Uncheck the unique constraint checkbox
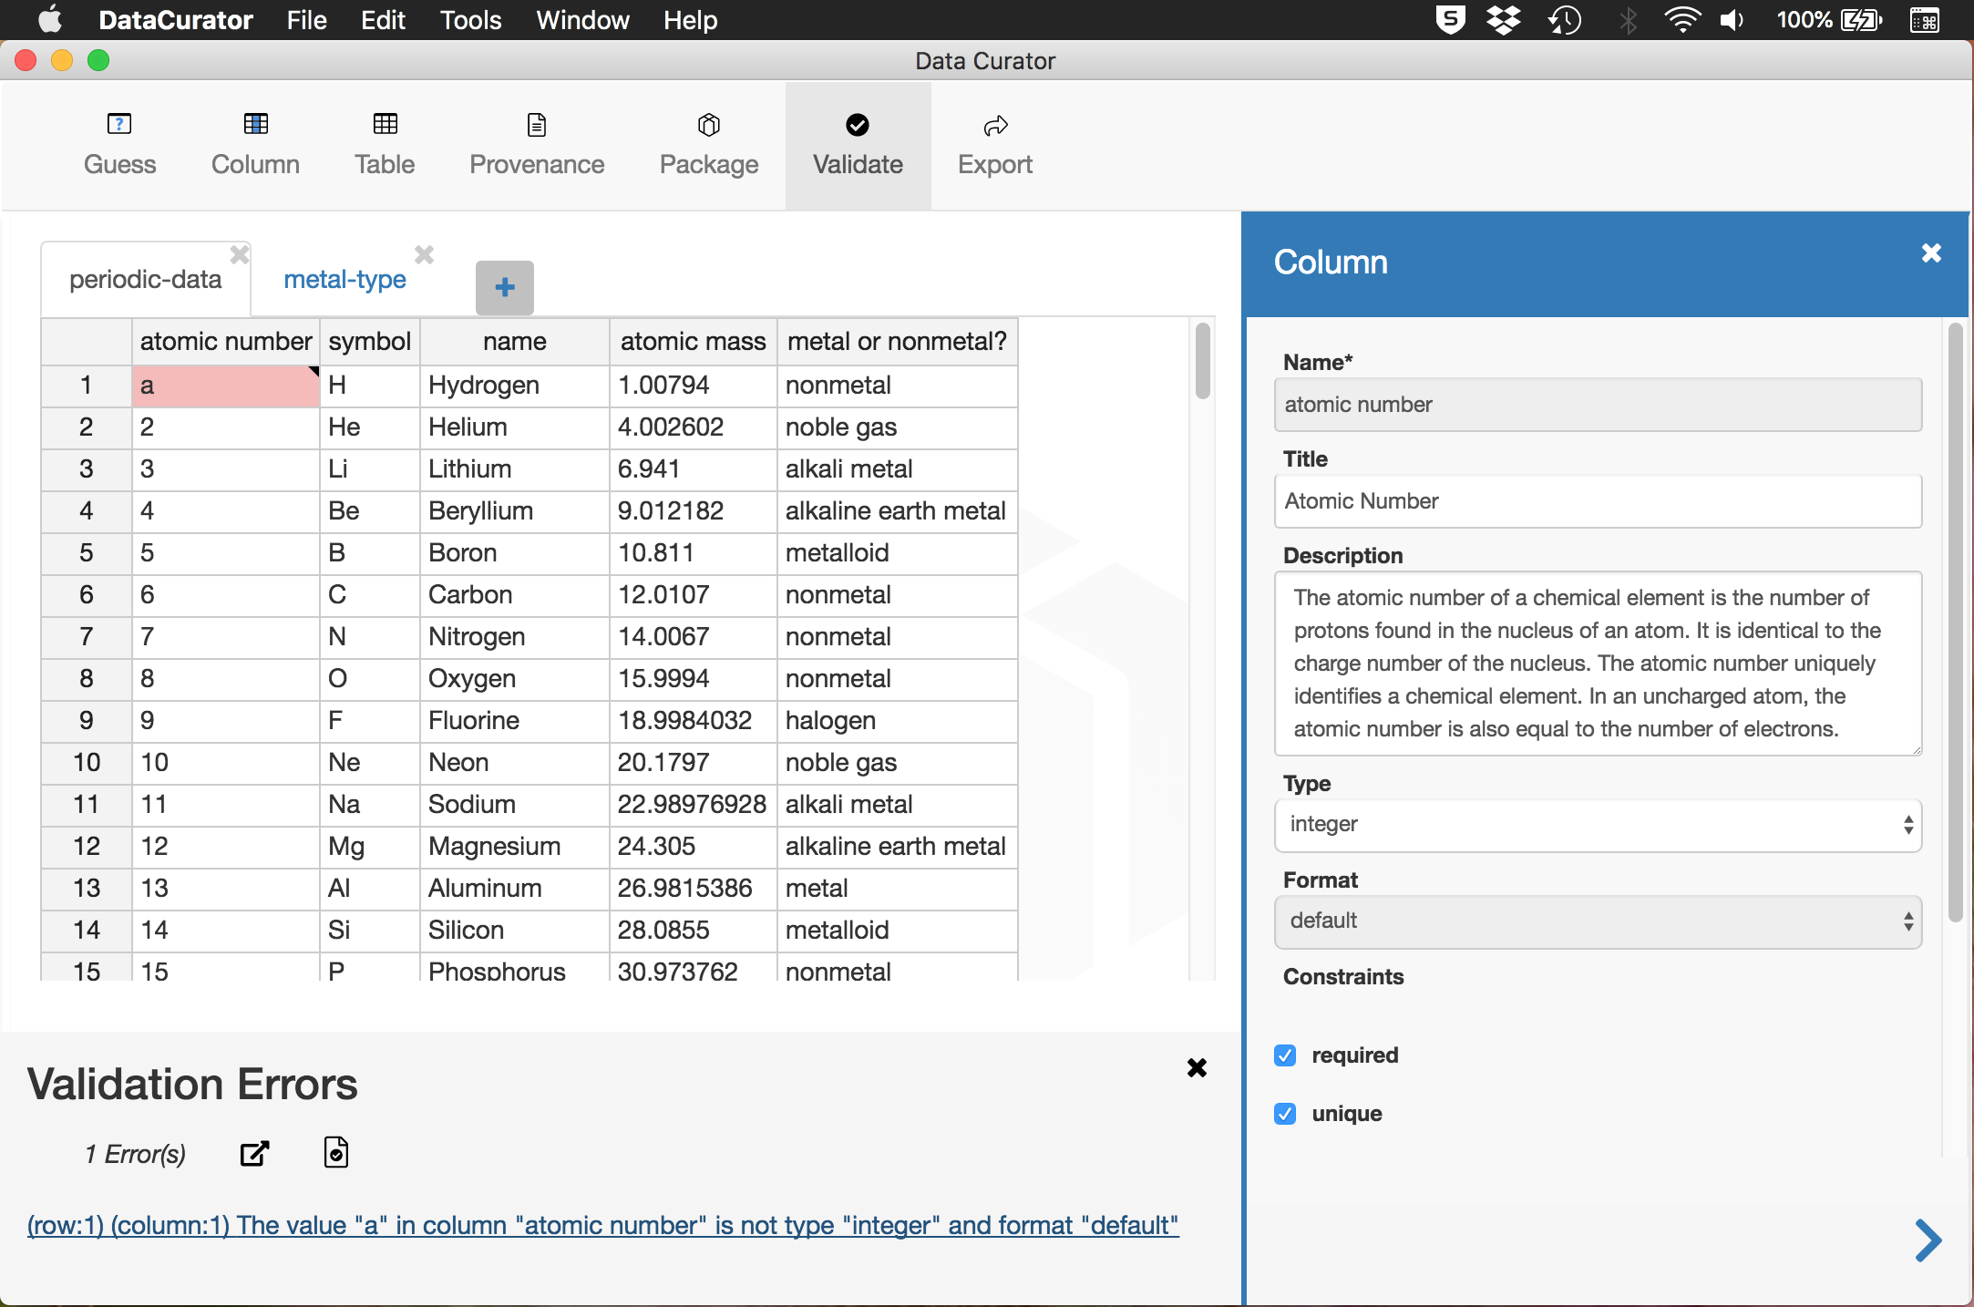The width and height of the screenshot is (1974, 1307). pyautogui.click(x=1285, y=1114)
